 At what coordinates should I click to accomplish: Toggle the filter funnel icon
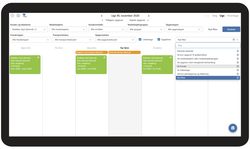point(24,16)
